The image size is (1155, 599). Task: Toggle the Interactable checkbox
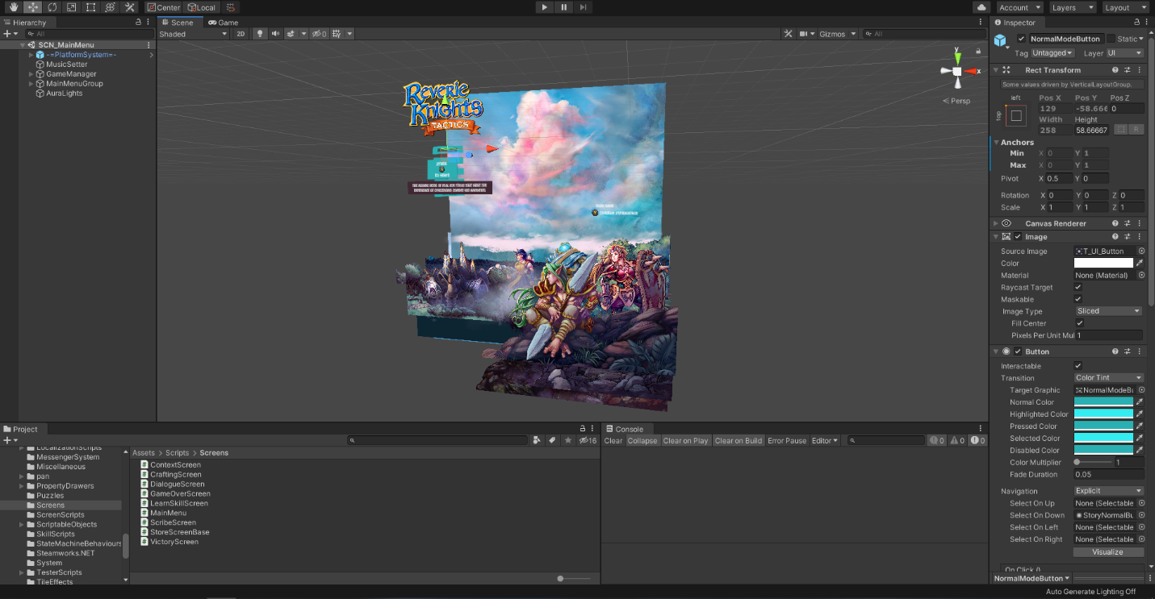[x=1078, y=366]
